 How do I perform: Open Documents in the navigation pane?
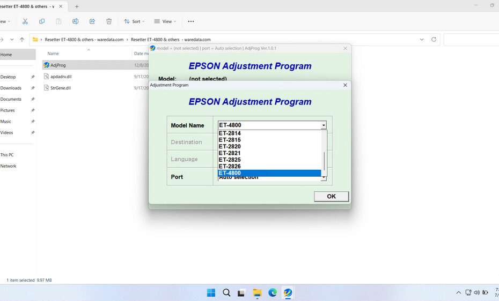coord(11,99)
